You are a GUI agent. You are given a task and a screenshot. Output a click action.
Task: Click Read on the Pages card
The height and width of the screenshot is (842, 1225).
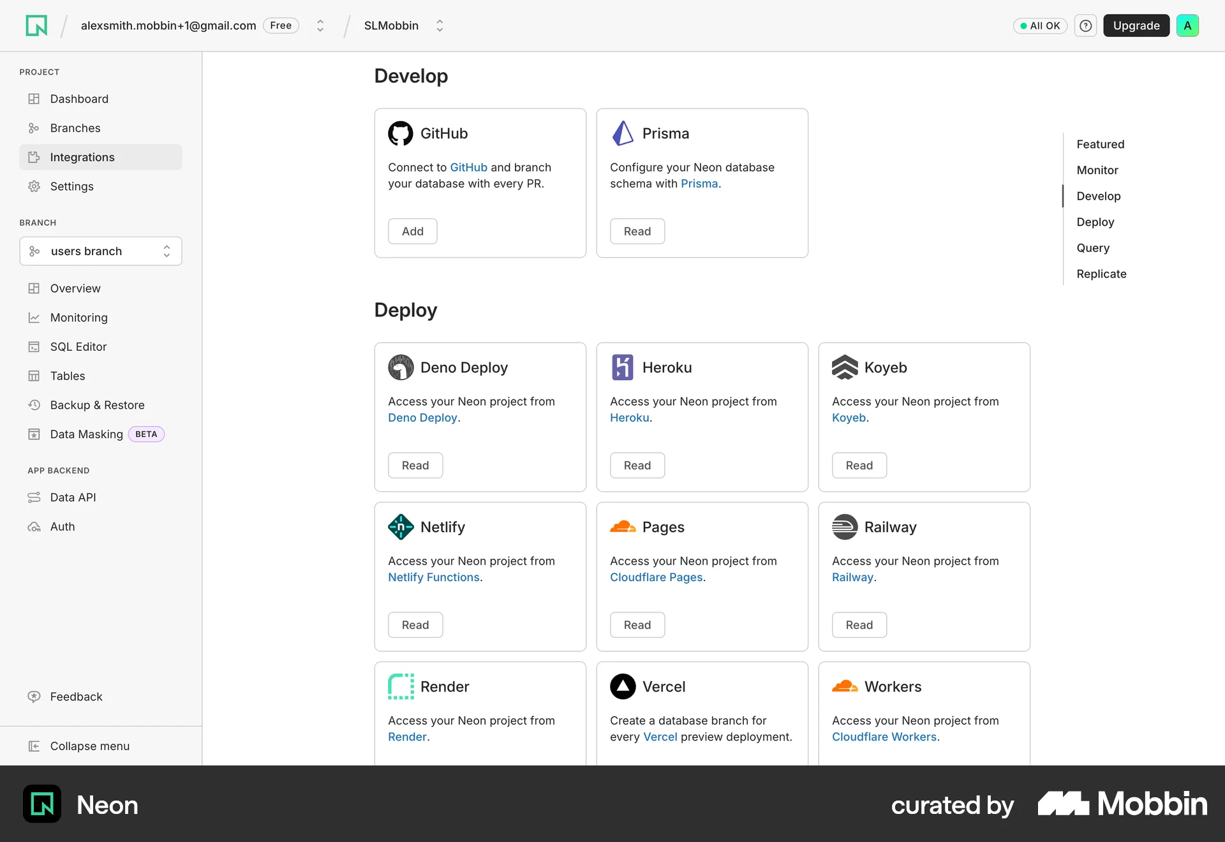(637, 625)
